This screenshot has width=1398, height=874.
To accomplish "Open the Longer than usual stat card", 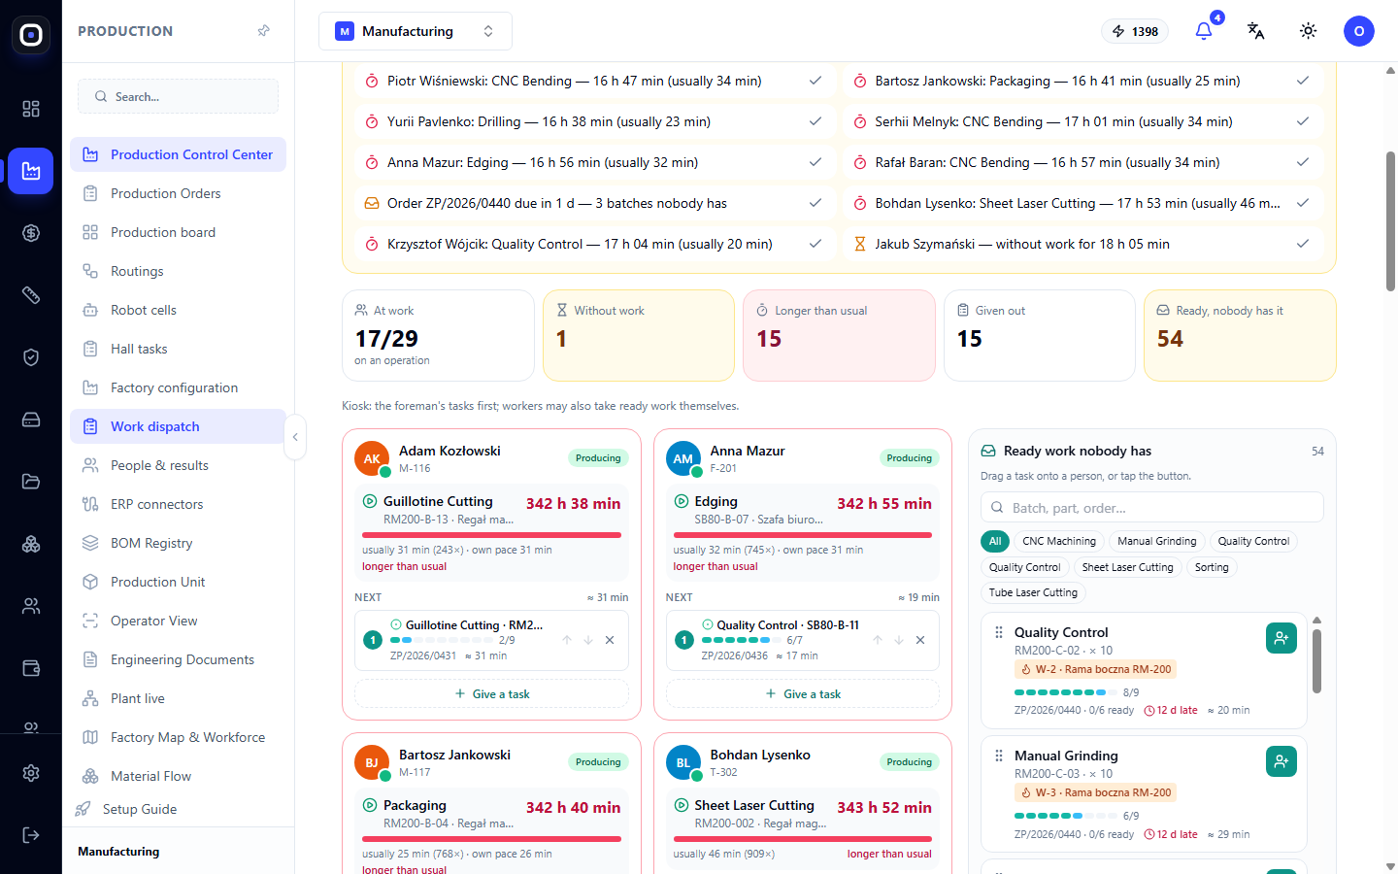I will click(839, 335).
